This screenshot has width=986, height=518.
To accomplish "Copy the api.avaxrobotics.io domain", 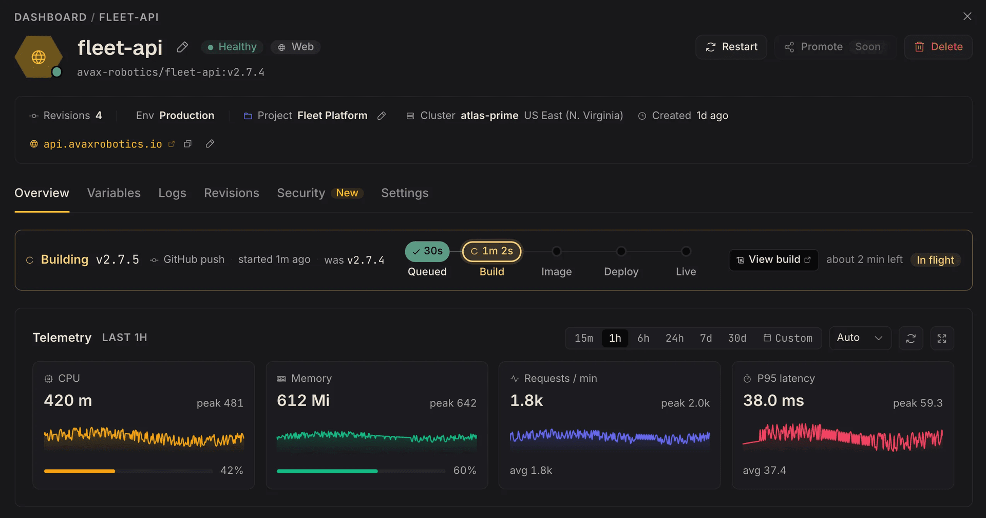I will pyautogui.click(x=188, y=144).
